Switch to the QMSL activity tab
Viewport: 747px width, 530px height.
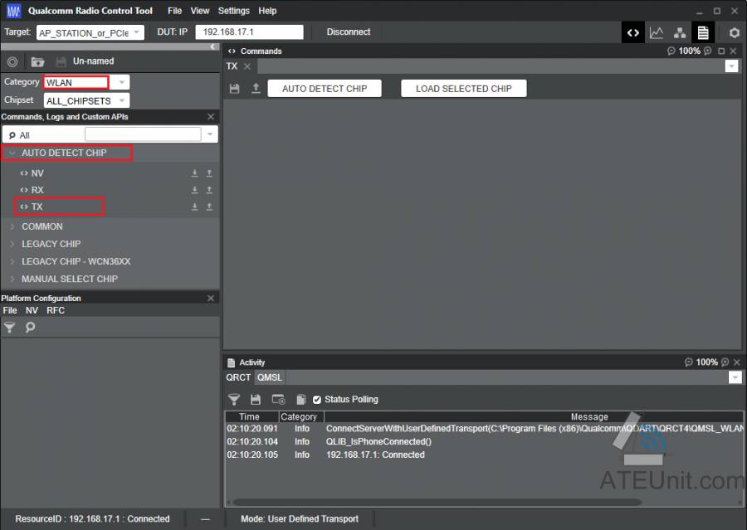(x=270, y=377)
